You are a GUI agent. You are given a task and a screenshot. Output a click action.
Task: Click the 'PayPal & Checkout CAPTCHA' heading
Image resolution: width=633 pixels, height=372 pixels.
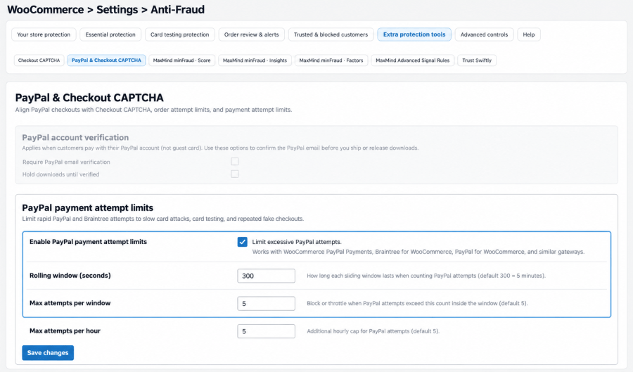coord(89,98)
